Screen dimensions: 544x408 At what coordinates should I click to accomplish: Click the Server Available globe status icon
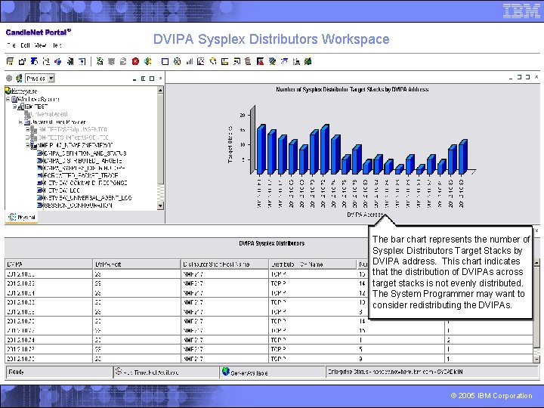(x=226, y=372)
